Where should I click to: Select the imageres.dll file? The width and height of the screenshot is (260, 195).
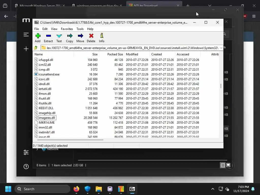pyautogui.click(x=47, y=118)
